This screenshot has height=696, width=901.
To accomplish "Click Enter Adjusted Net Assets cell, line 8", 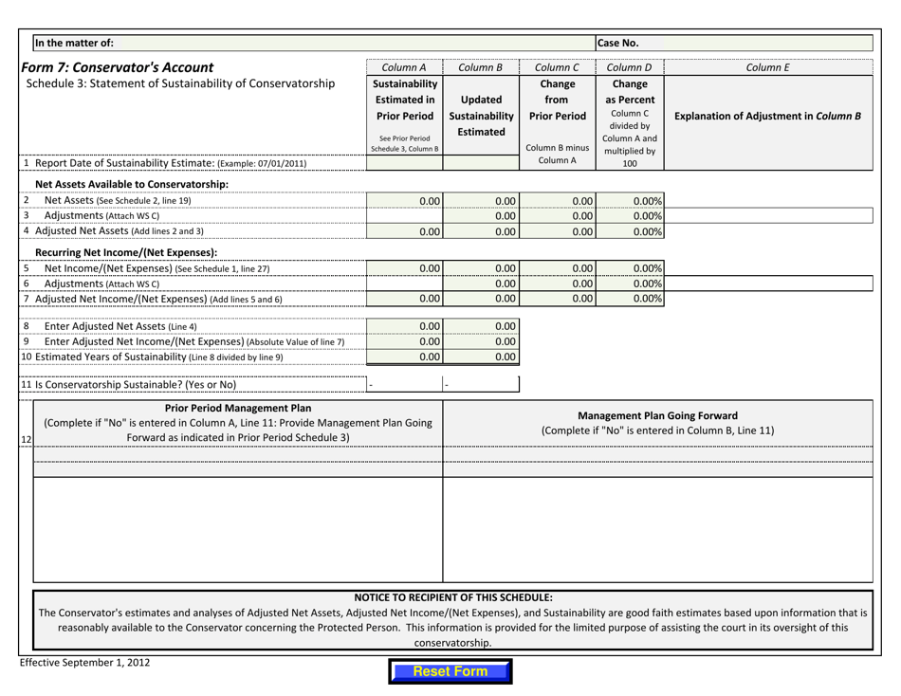I will point(405,327).
